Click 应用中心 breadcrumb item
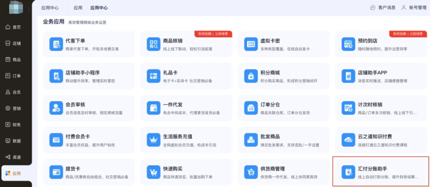Screen dimensions: 430x187 coord(99,8)
